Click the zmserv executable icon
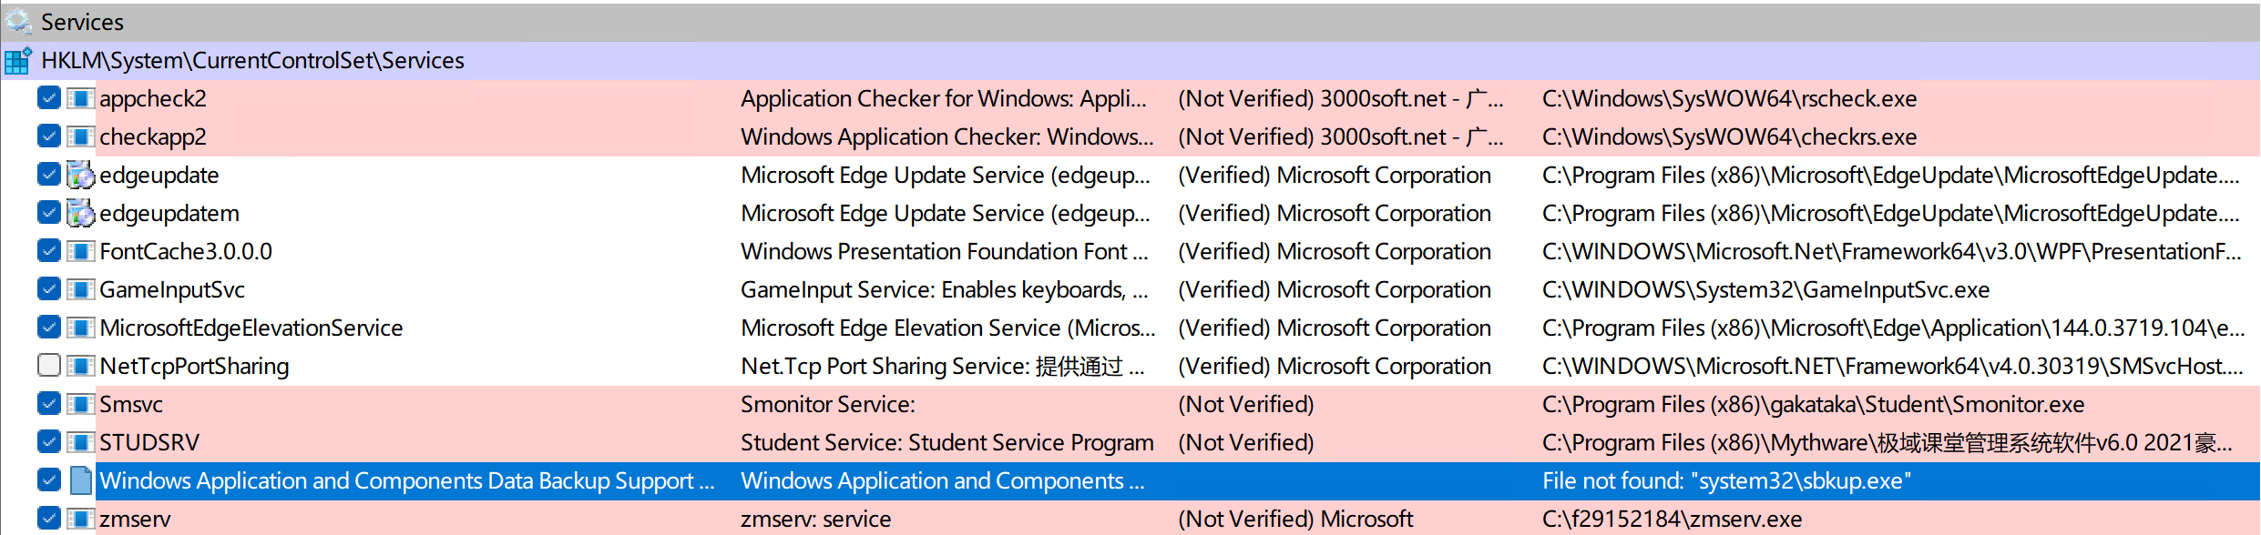The height and width of the screenshot is (535, 2261). (81, 519)
